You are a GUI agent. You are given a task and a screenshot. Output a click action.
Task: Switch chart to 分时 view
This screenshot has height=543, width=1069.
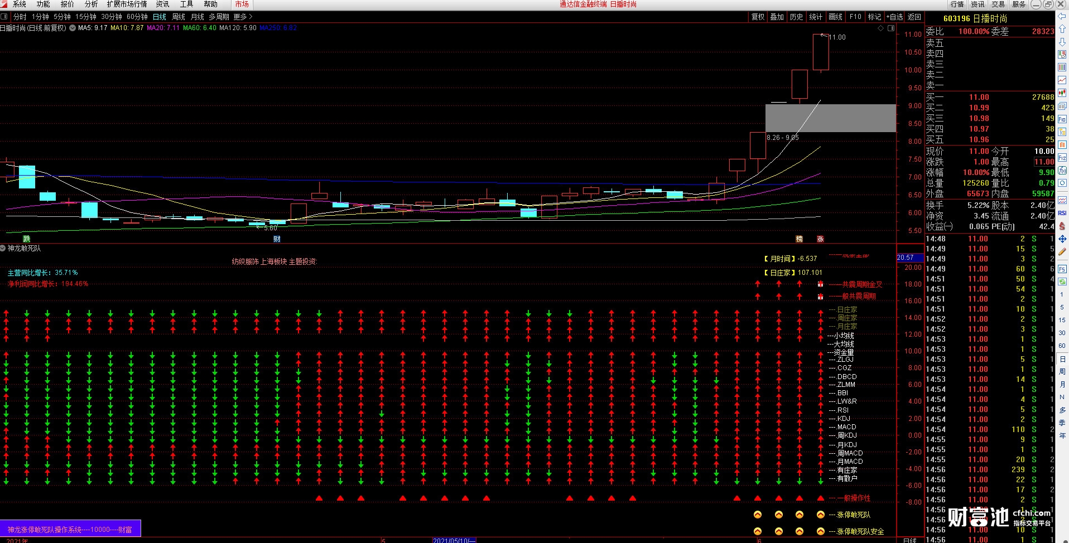pos(20,17)
